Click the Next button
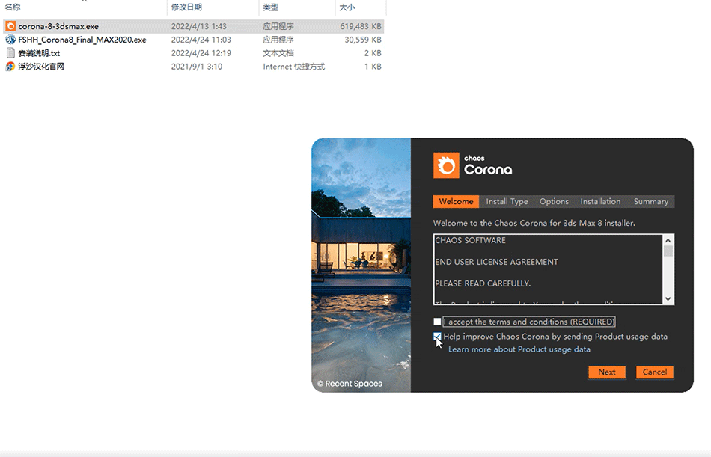Image resolution: width=711 pixels, height=457 pixels. click(x=607, y=372)
